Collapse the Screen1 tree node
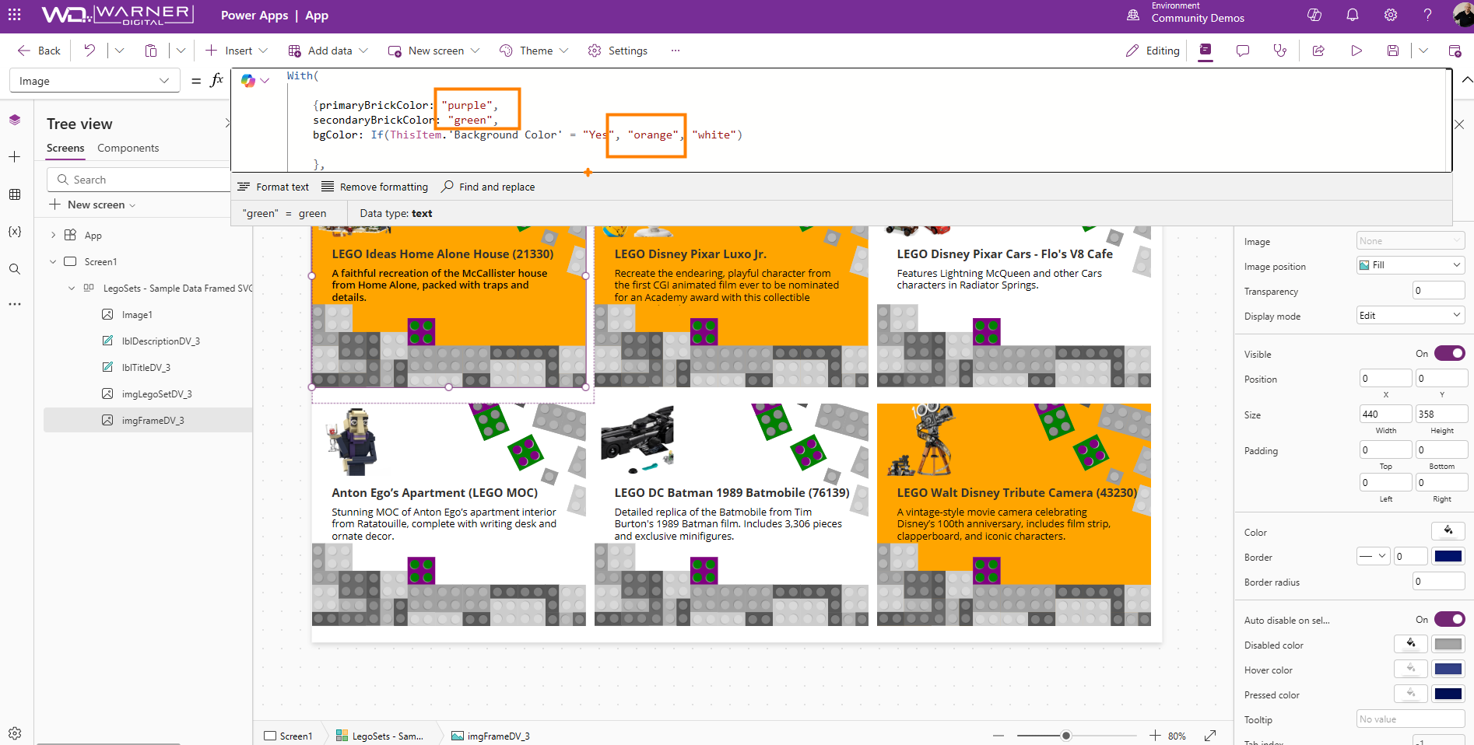Screen dimensions: 1474x745 53,261
